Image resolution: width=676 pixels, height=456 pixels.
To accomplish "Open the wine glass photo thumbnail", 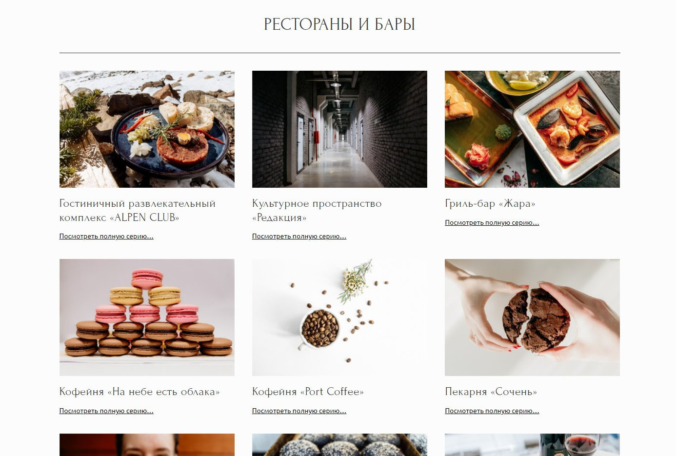I will click(x=532, y=445).
